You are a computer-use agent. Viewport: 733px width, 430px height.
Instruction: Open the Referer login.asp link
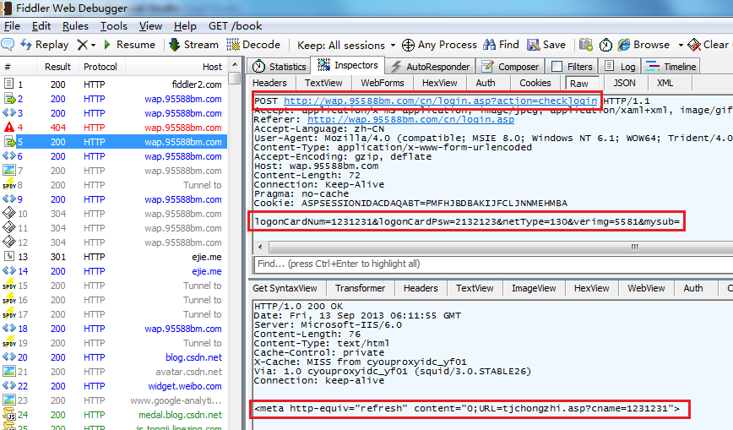click(x=410, y=119)
